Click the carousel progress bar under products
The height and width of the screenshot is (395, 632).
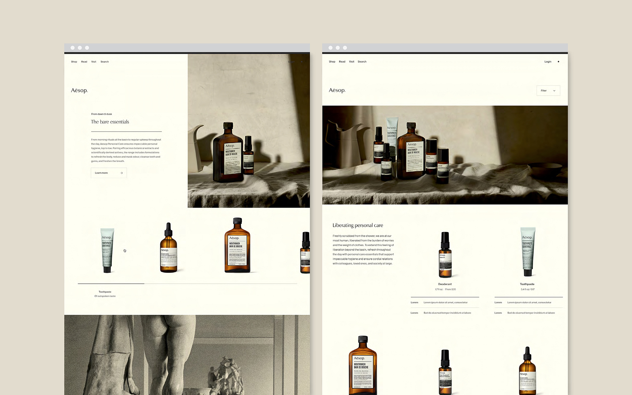tap(187, 284)
